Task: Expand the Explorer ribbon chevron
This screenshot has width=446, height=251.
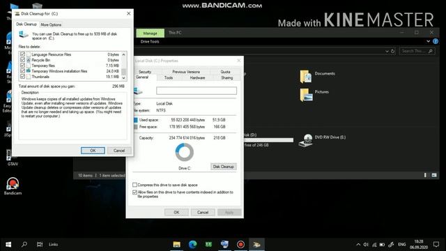Action: pyautogui.click(x=428, y=41)
